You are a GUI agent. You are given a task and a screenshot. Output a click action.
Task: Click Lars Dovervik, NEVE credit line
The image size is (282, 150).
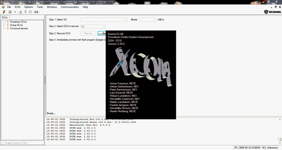pos(121,93)
